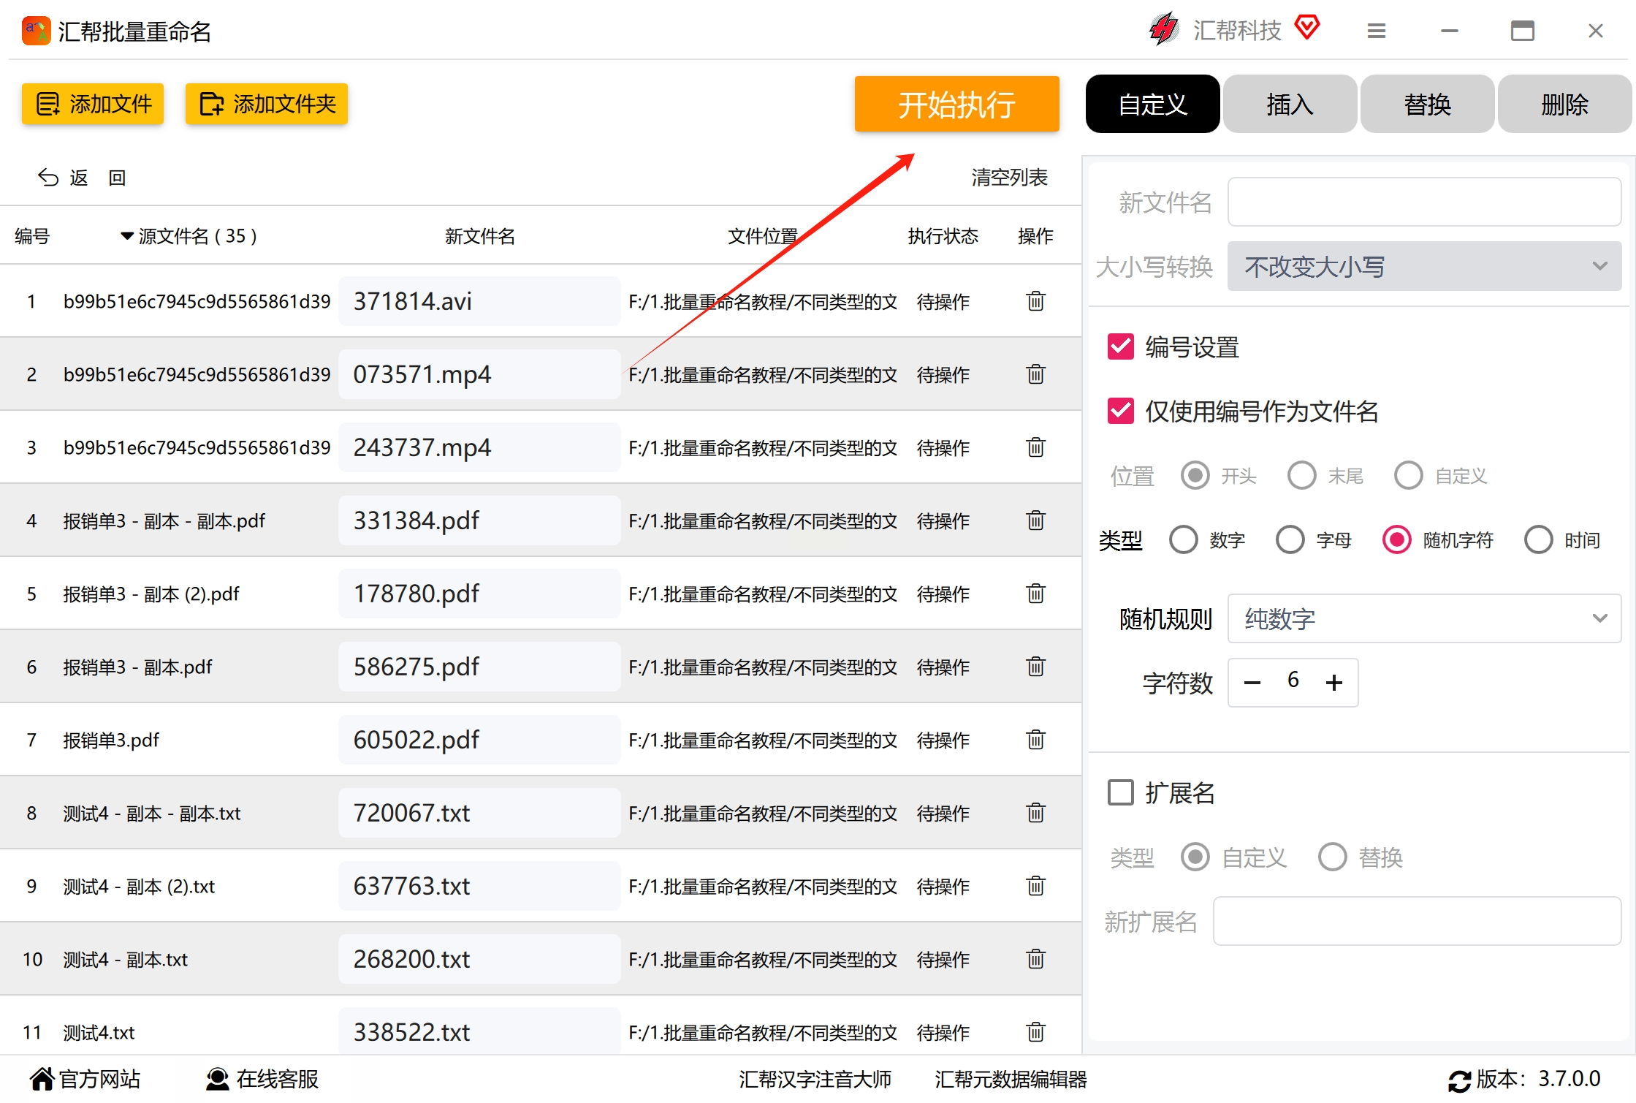The width and height of the screenshot is (1636, 1103).
Task: Click the 汇帮科技 logo icon
Action: [1164, 29]
